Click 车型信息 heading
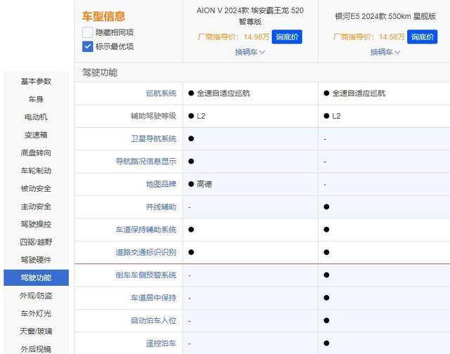The height and width of the screenshot is (354, 450). (103, 16)
